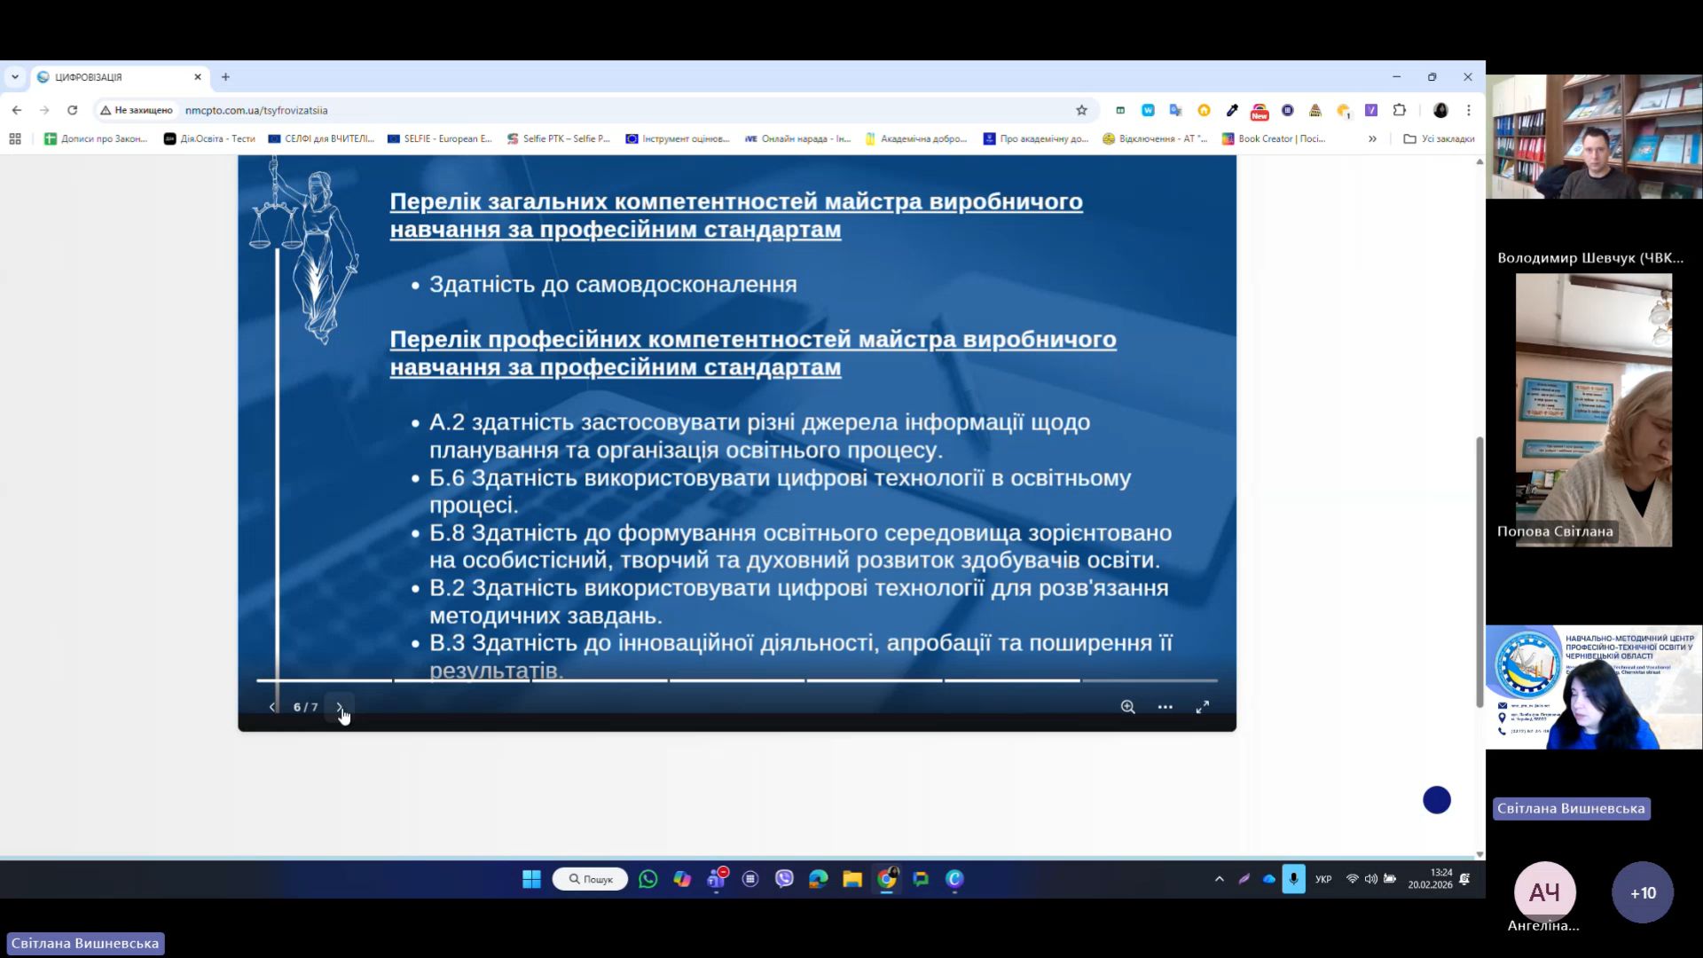Image resolution: width=1703 pixels, height=958 pixels.
Task: Open the slide's three-dots more options menu
Action: 1165,707
